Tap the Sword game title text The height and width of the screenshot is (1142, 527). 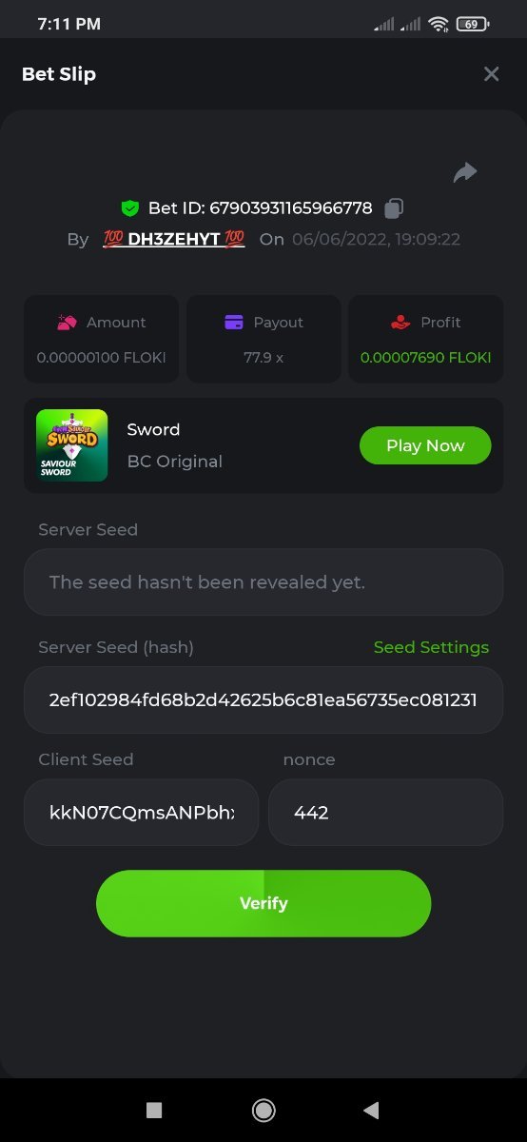pyautogui.click(x=153, y=429)
